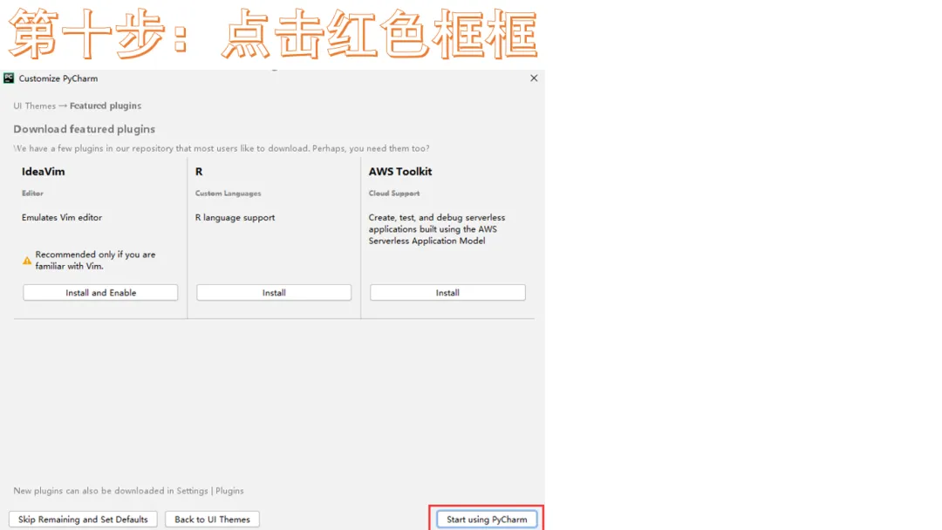Click the Custom Languages category label
The height and width of the screenshot is (530, 942).
pos(228,194)
